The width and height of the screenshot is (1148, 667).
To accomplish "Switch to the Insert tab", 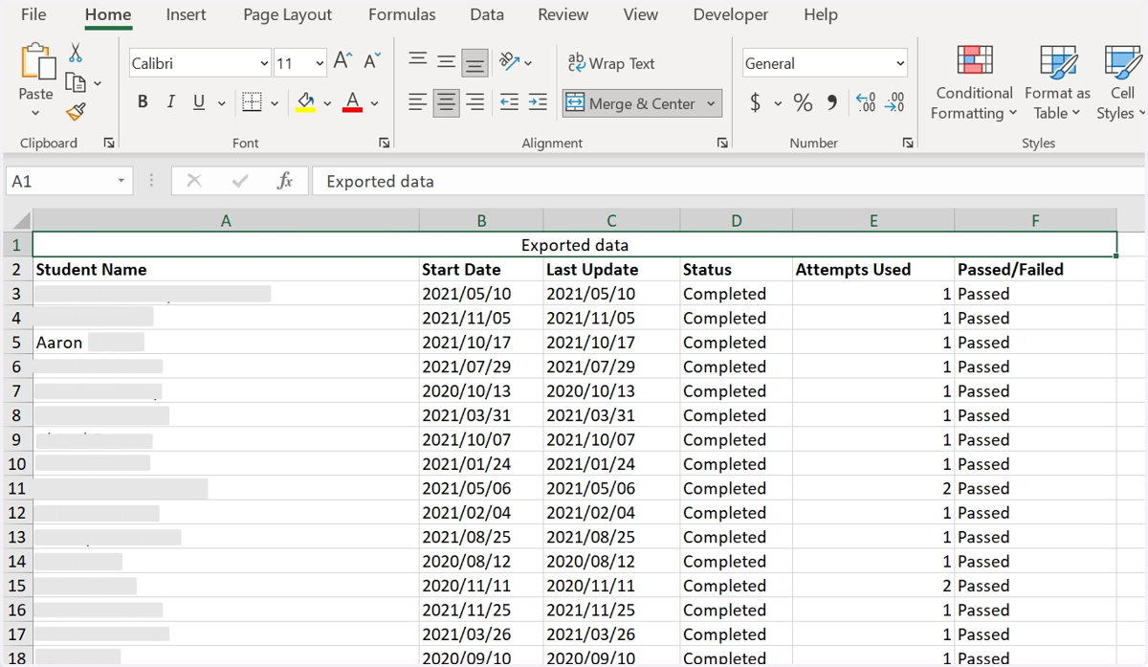I will click(186, 14).
